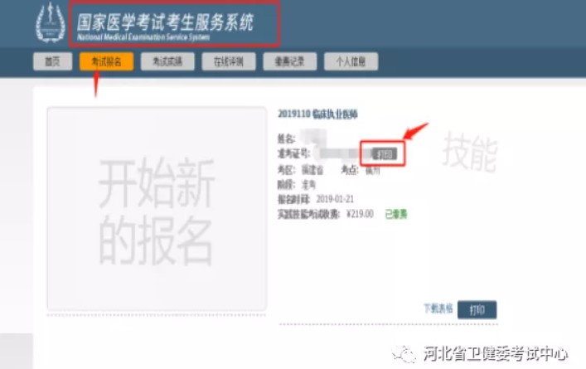Click the WeChat icon in the watermark
The height and width of the screenshot is (369, 586).
point(407,354)
